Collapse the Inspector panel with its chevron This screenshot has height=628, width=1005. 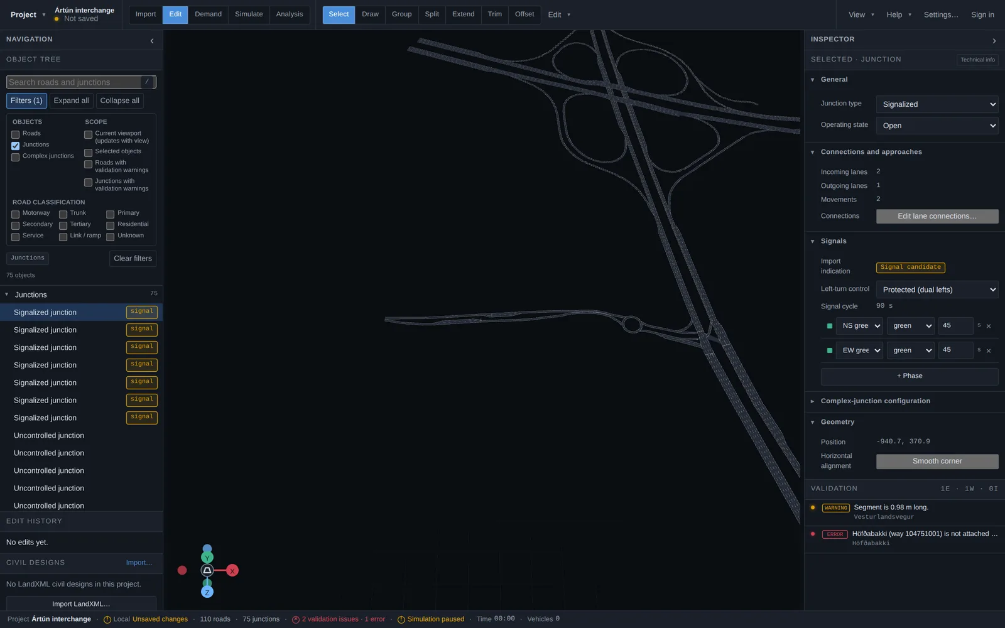(994, 41)
